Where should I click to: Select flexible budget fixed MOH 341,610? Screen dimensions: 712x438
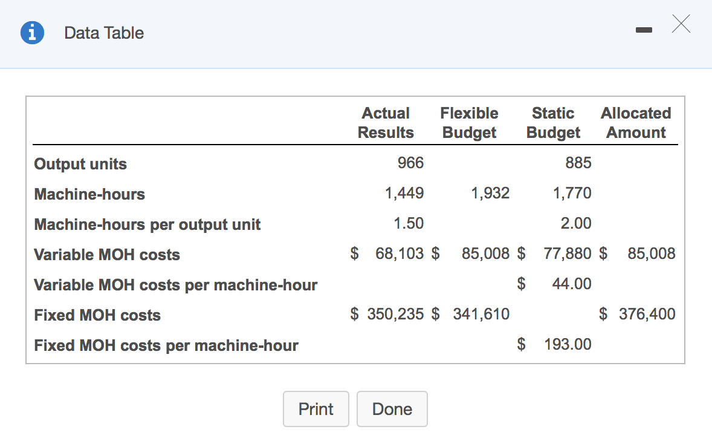click(481, 314)
